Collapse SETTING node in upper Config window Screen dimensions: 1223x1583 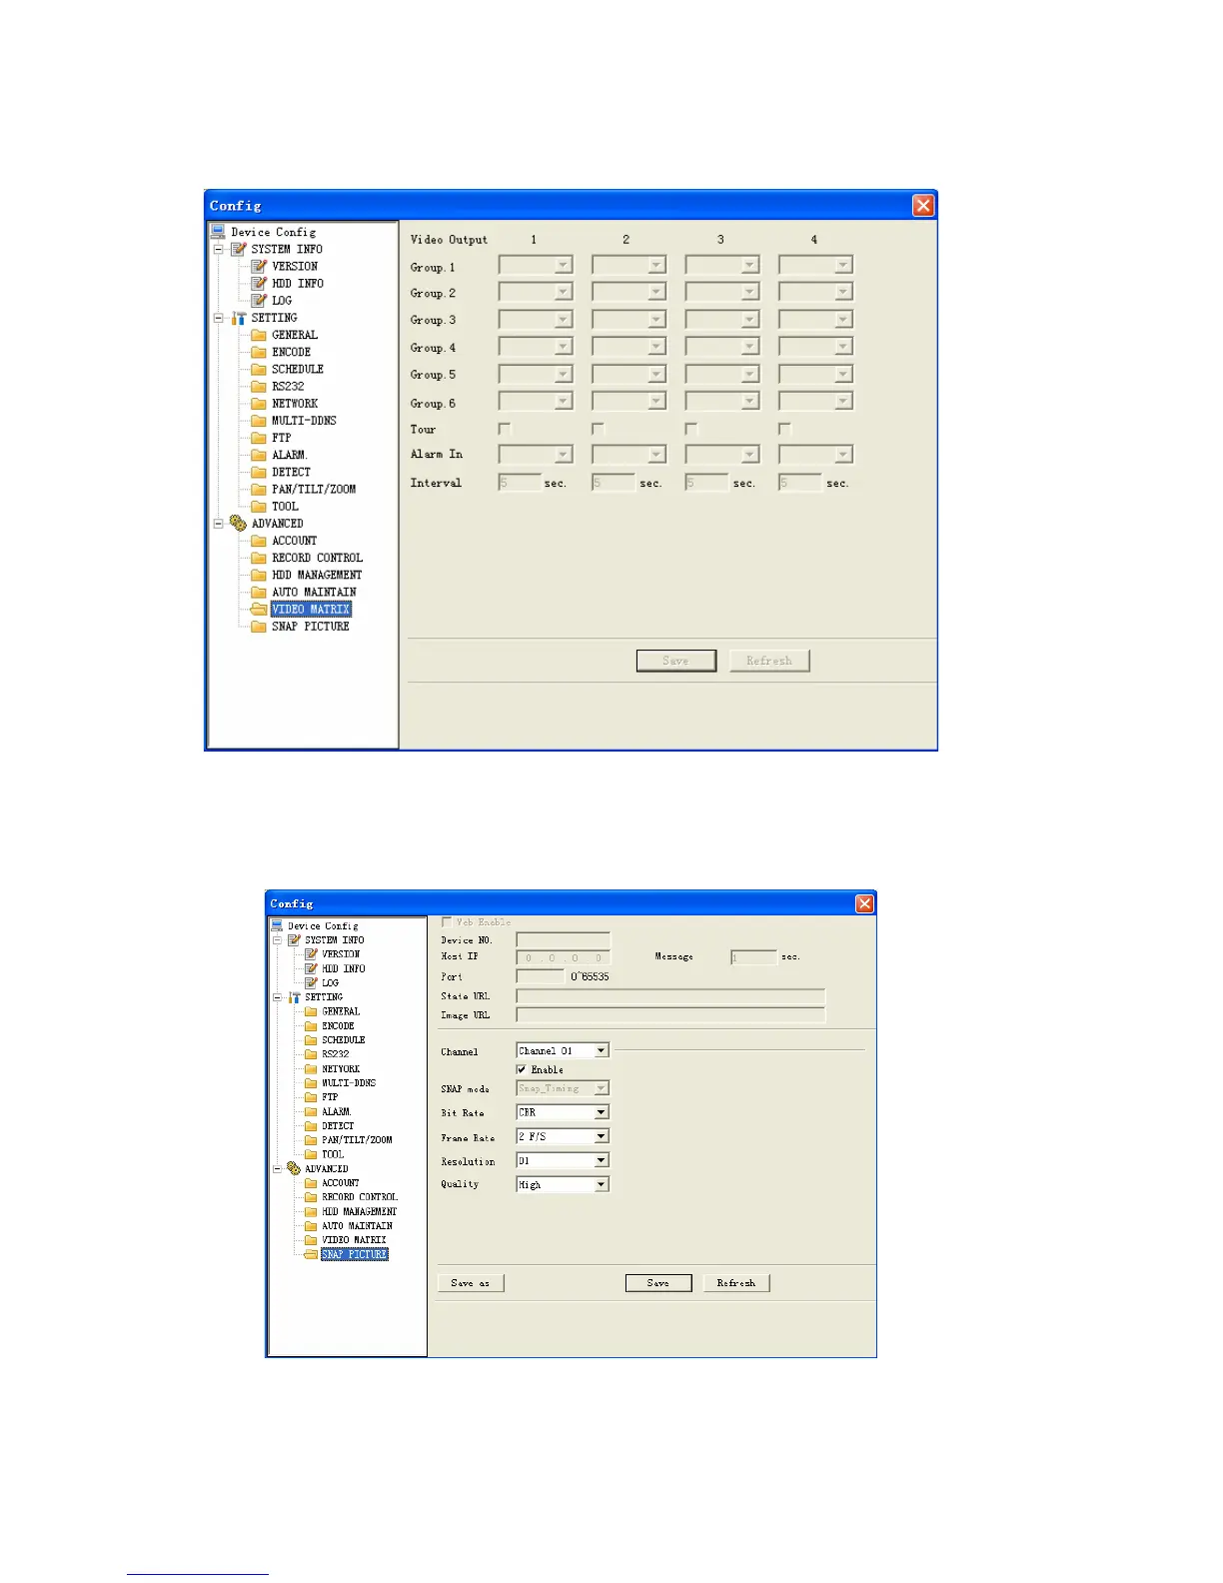coord(218,318)
